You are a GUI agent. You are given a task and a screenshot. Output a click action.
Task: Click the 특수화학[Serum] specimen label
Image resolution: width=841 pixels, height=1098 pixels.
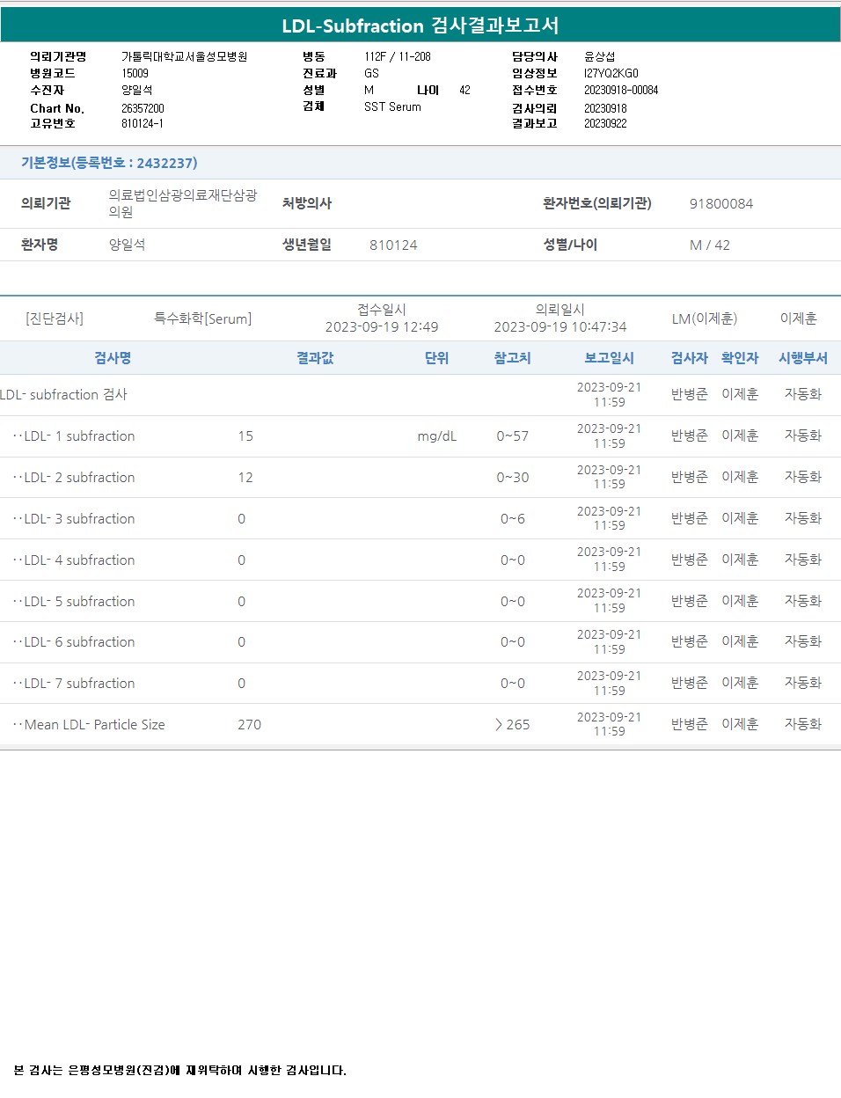pos(202,318)
